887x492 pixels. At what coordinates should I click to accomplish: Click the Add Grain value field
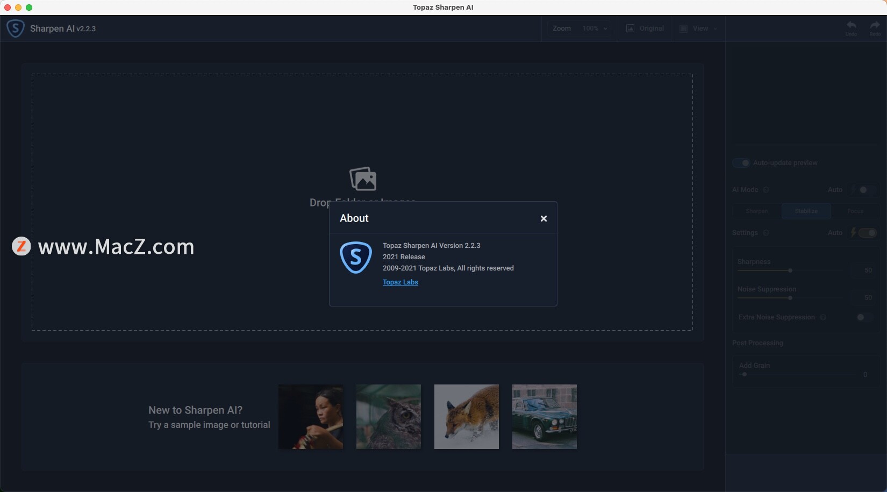click(x=865, y=374)
